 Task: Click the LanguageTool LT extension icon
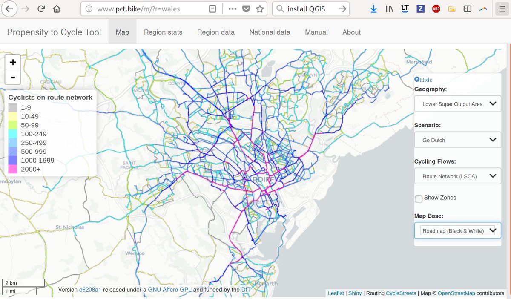pos(405,9)
